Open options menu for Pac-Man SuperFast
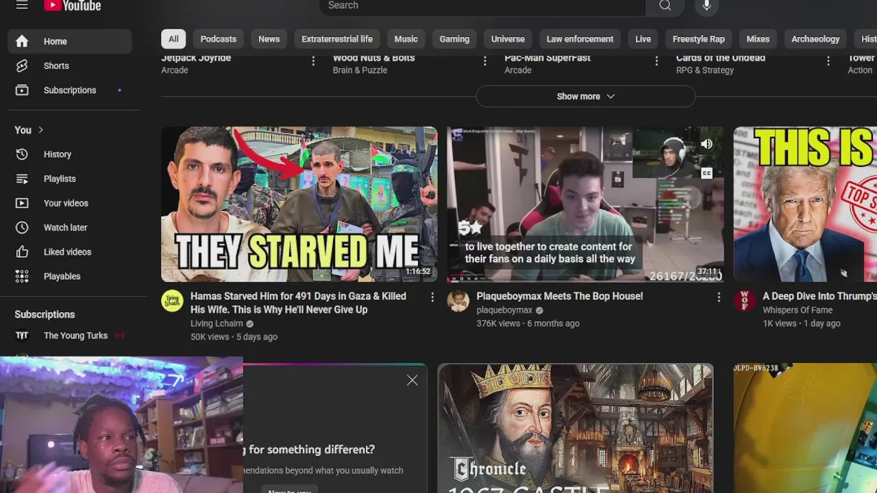Image resolution: width=877 pixels, height=493 pixels. click(656, 61)
